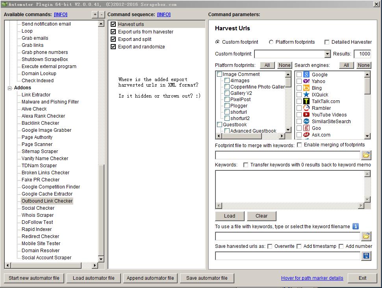This screenshot has width=382, height=288.
Task: Click None button for Search engines
Action: [x=364, y=65]
